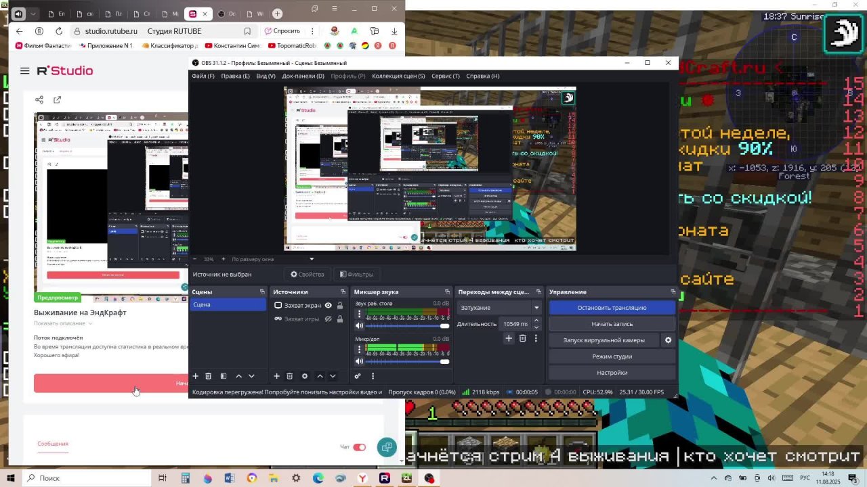Open the browser downloads icon
This screenshot has height=487, width=867.
[394, 31]
